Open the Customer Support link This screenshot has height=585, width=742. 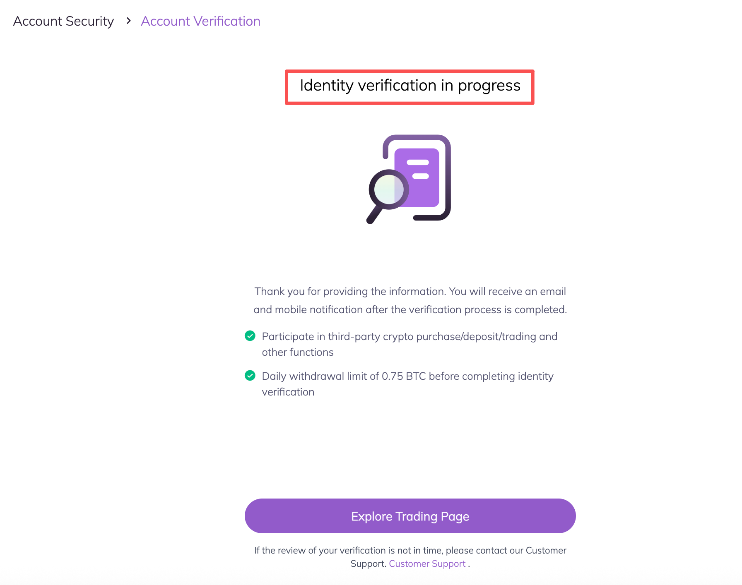click(x=427, y=563)
